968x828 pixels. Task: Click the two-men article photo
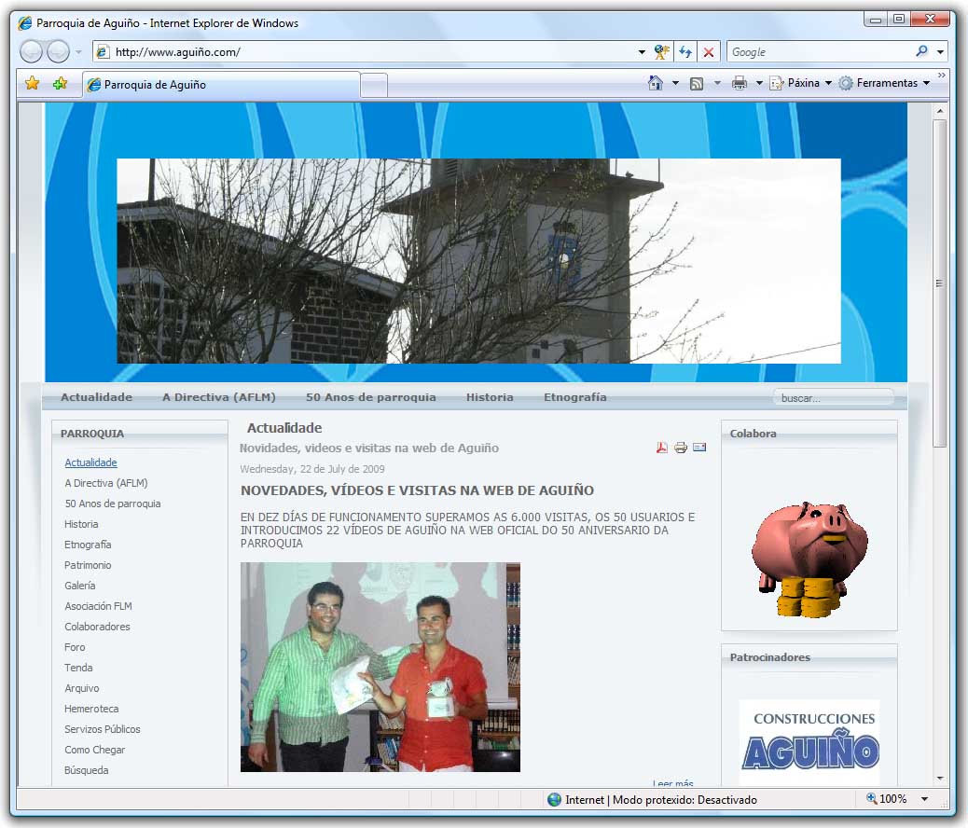click(x=380, y=667)
